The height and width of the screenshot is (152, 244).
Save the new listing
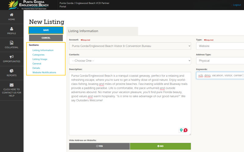point(46,30)
